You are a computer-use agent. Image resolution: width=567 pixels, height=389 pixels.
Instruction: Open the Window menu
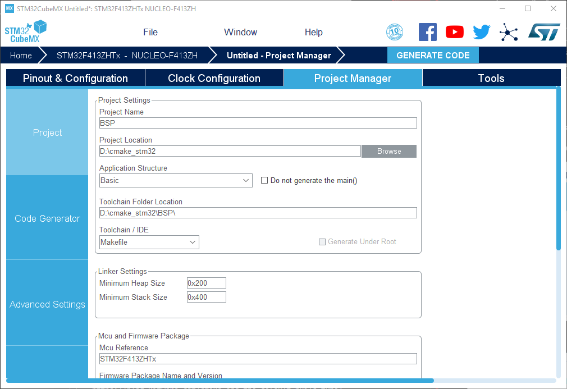coord(240,32)
